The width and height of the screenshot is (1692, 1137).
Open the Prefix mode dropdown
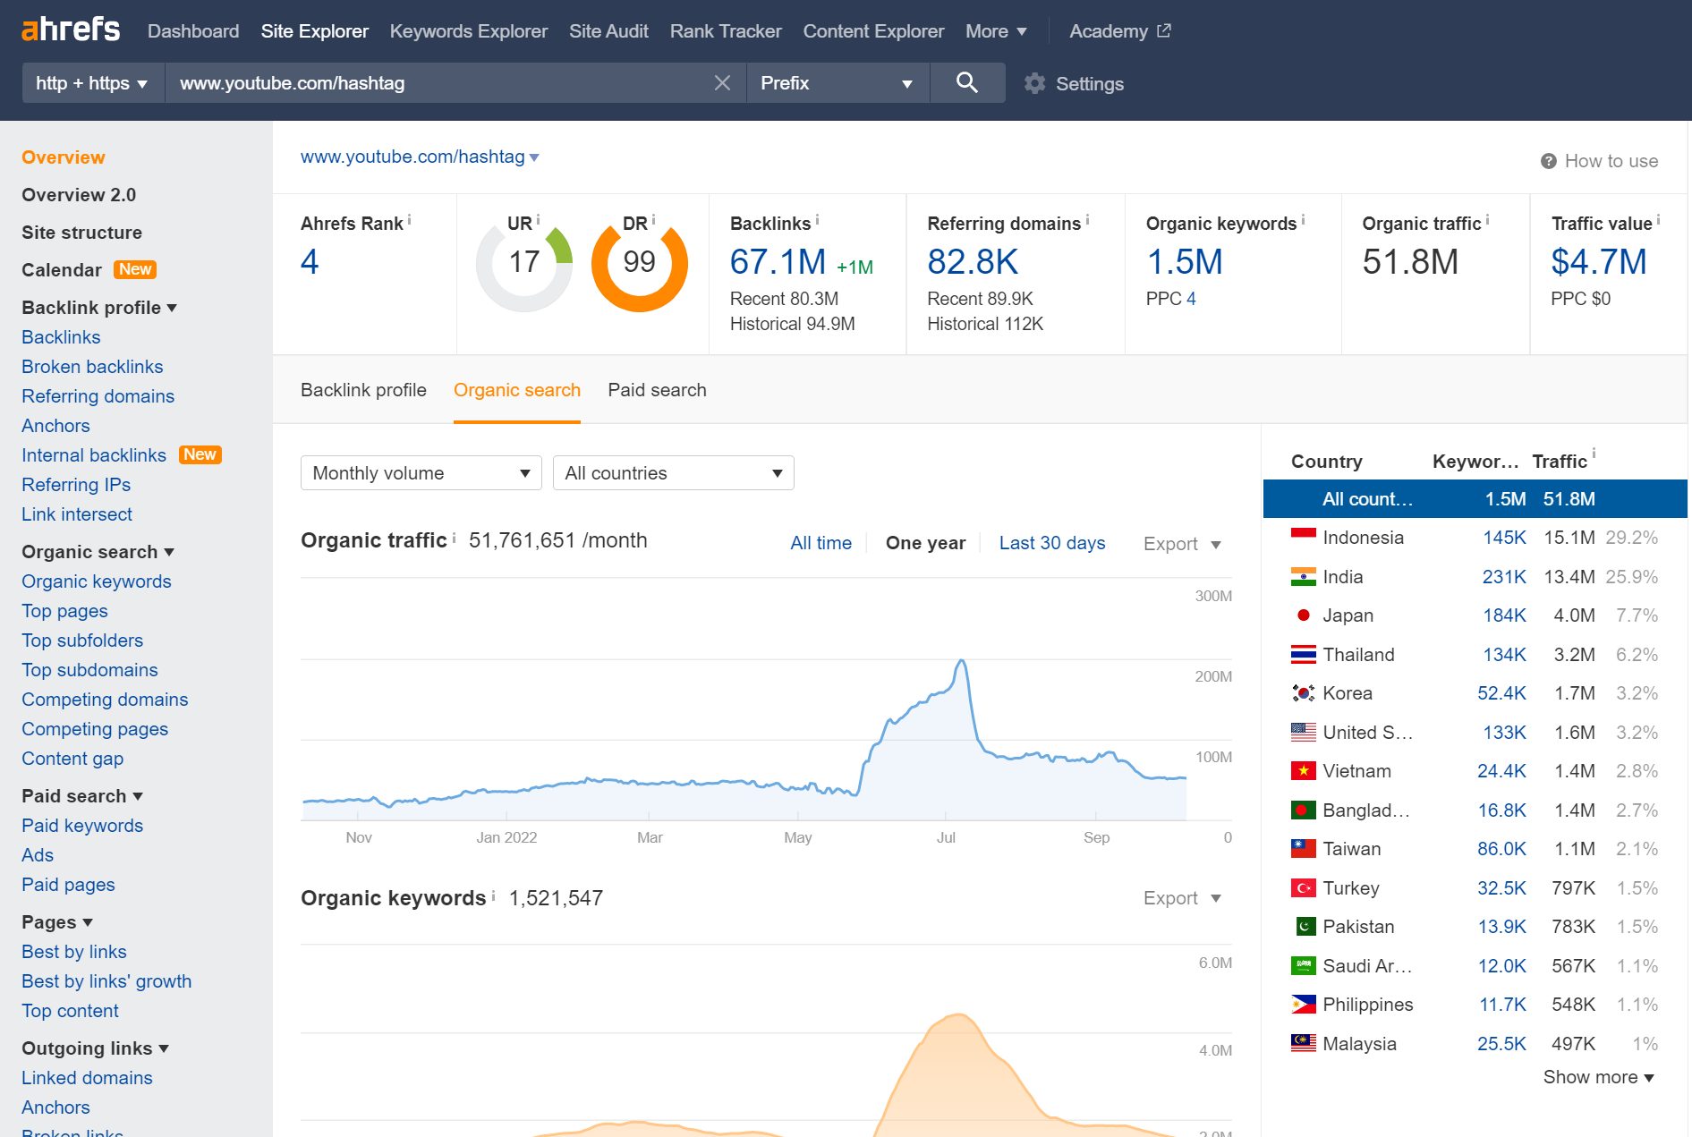837,83
